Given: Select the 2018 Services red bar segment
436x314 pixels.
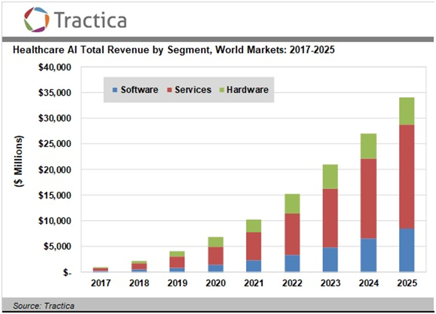Looking at the screenshot, I should pos(139,267).
